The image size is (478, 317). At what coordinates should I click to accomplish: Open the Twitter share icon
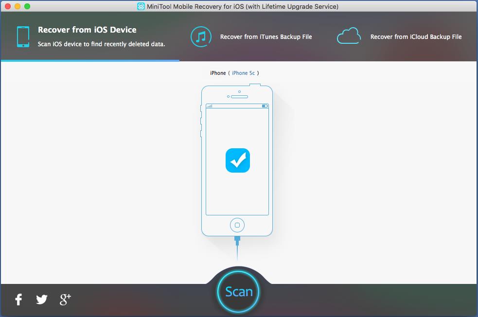(42, 299)
